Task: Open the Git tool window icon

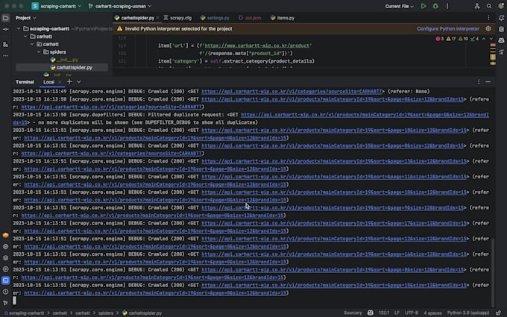Action: click(x=5, y=303)
